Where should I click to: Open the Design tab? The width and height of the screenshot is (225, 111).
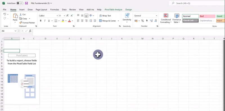(129, 10)
